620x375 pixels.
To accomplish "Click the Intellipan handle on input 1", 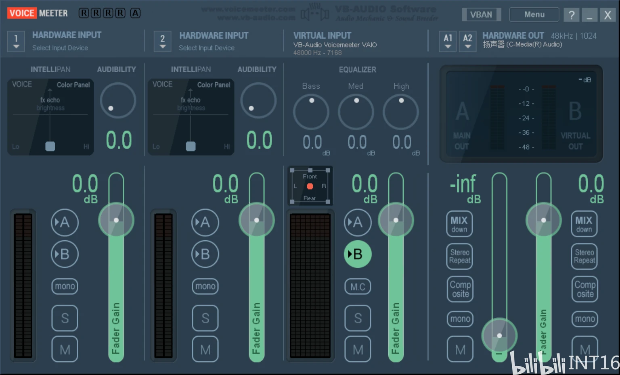I will pos(50,146).
